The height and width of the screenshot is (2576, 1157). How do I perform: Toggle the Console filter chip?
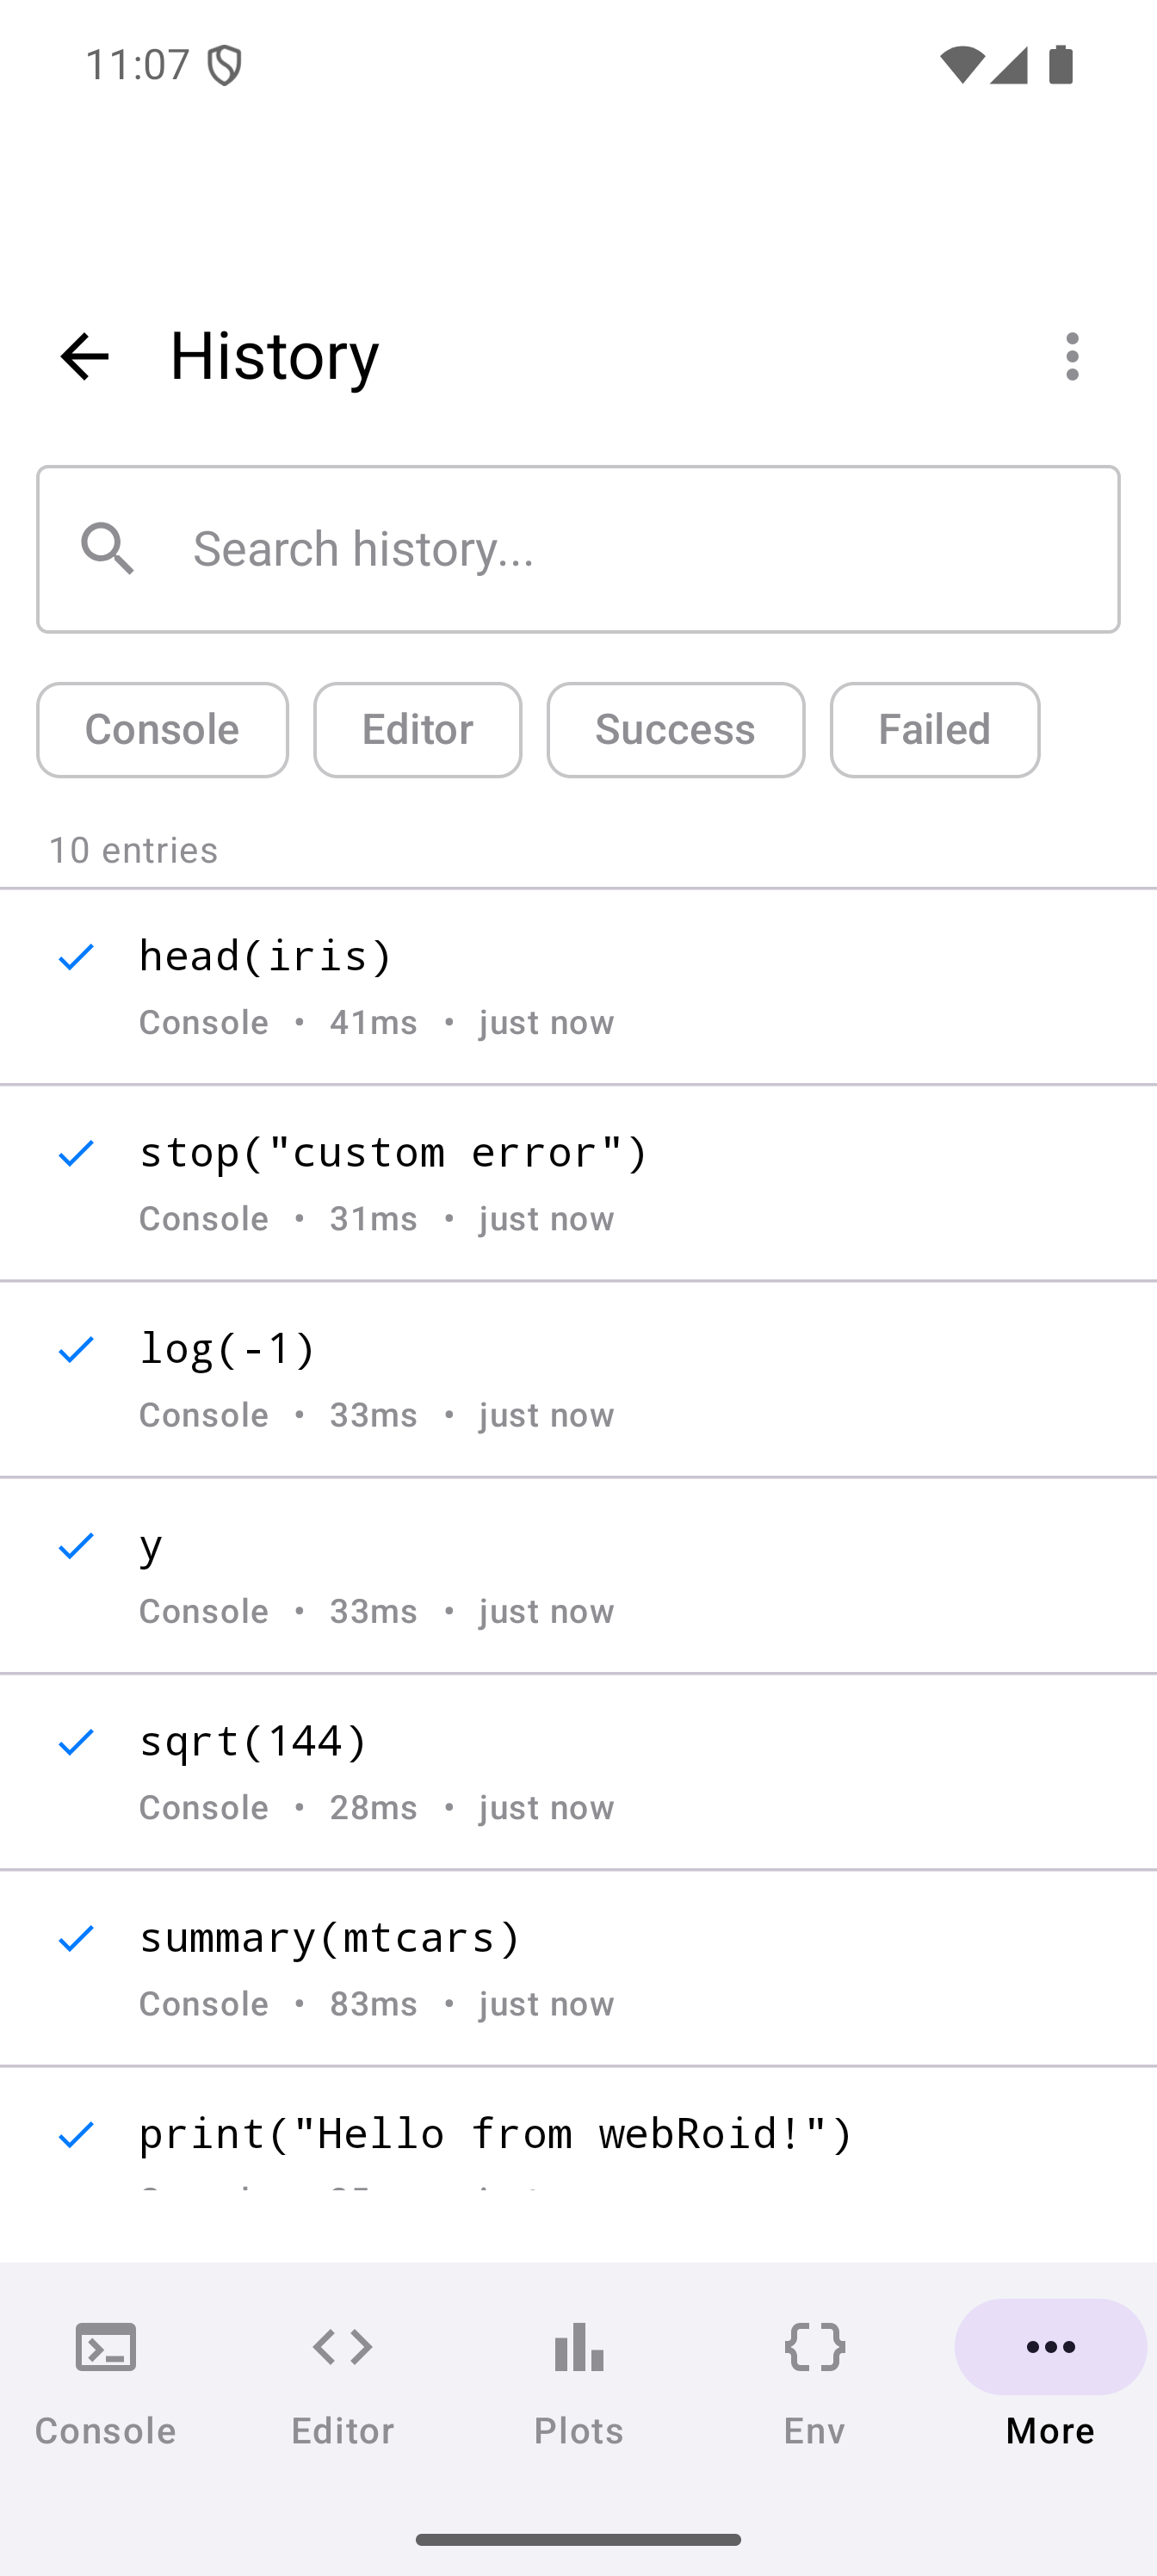(162, 730)
